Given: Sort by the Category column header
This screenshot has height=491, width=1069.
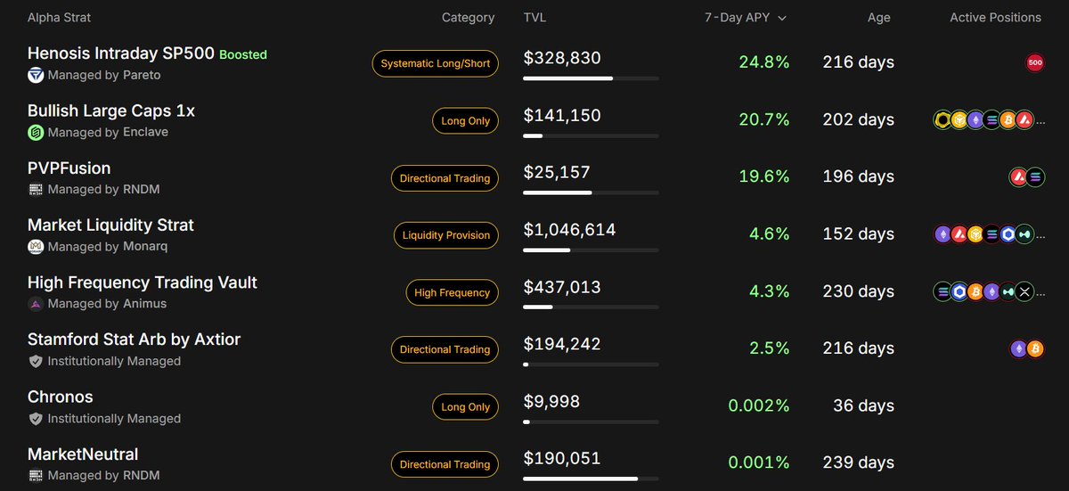Looking at the screenshot, I should coord(468,17).
